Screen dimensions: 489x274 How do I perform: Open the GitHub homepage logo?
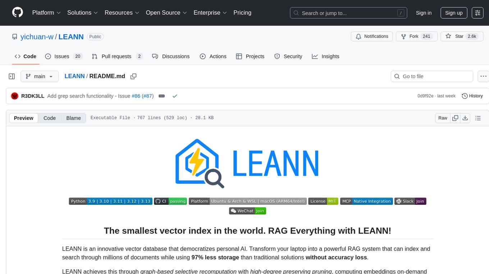[x=18, y=13]
